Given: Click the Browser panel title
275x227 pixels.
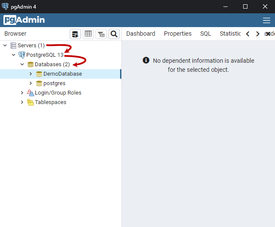Looking at the screenshot, I should click(x=15, y=34).
